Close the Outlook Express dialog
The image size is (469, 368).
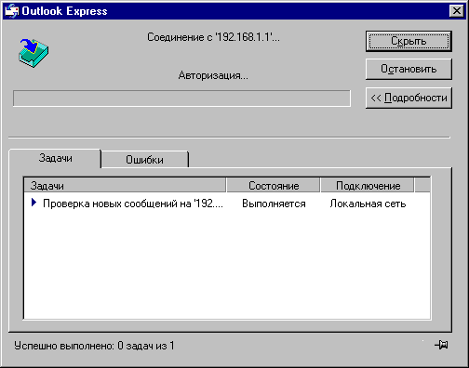[457, 11]
